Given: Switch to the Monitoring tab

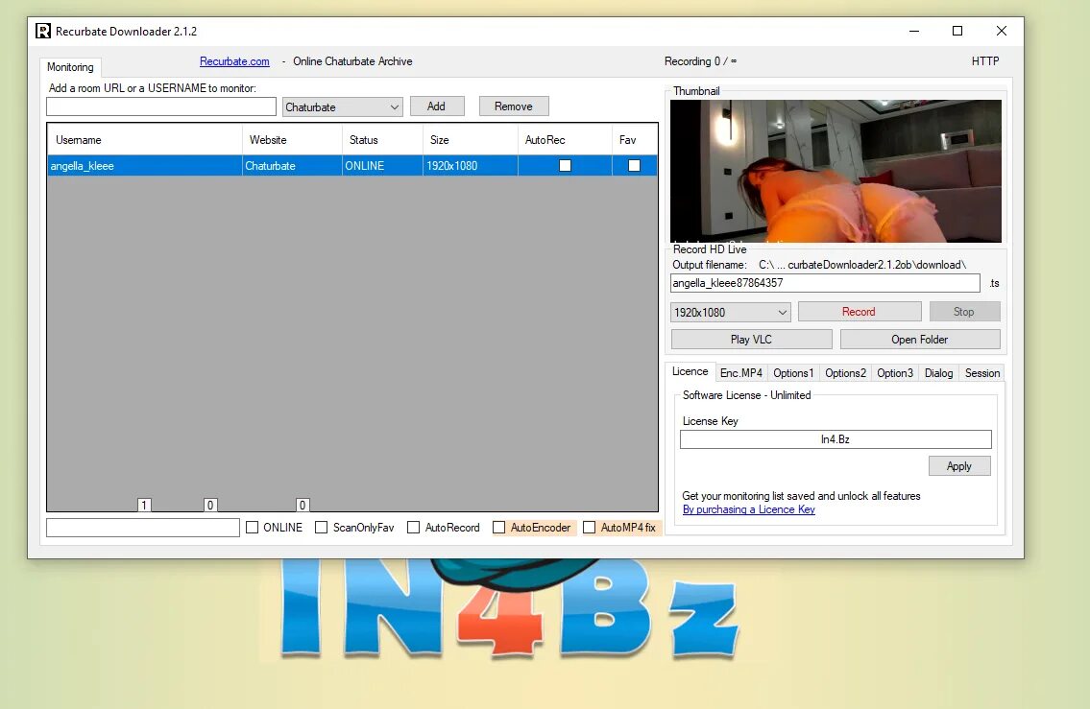Looking at the screenshot, I should click(x=70, y=66).
